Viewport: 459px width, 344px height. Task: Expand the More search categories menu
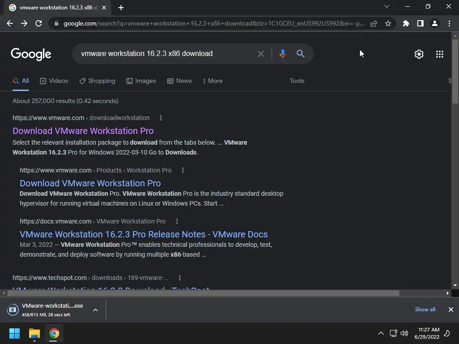213,81
